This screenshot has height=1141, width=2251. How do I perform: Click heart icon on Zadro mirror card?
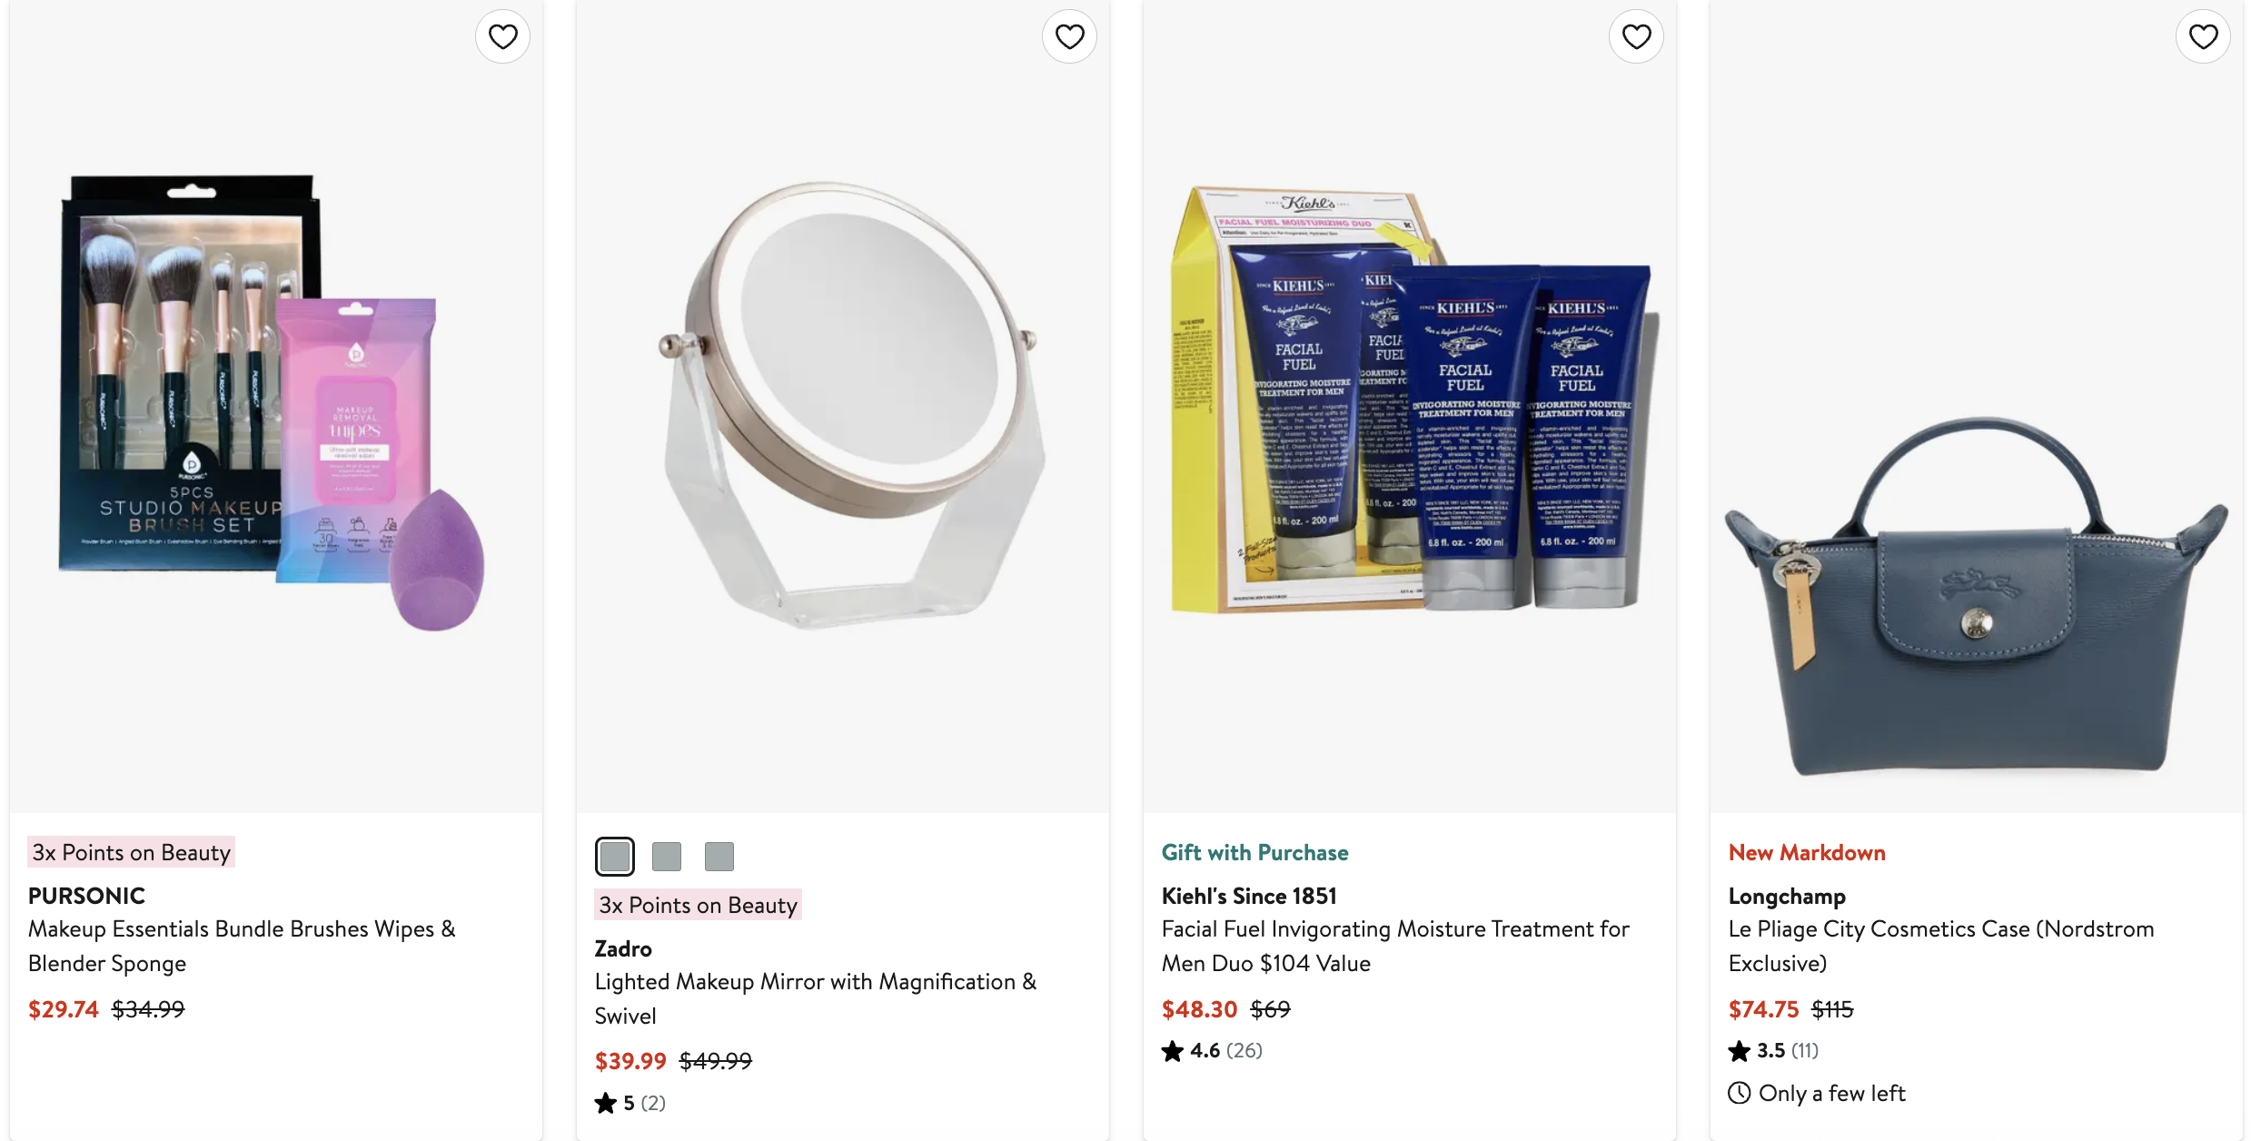[x=1069, y=36]
